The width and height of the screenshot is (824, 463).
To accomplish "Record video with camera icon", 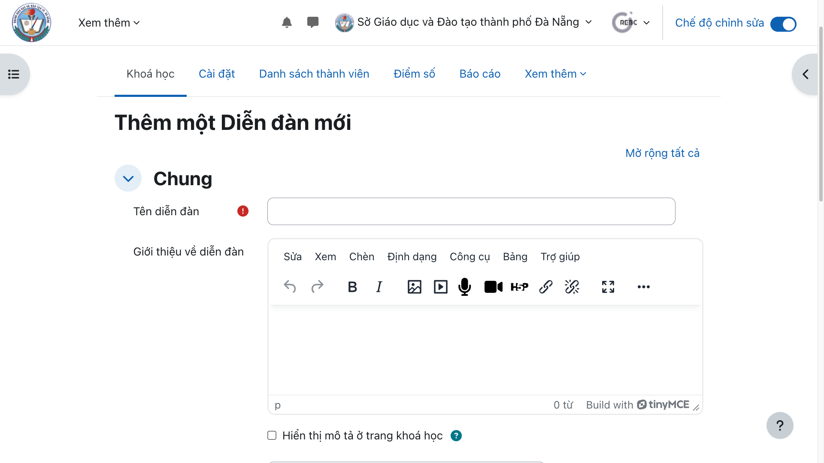I will click(494, 287).
